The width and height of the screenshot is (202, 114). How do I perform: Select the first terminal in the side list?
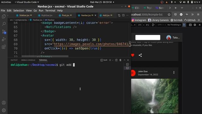tap(128, 64)
